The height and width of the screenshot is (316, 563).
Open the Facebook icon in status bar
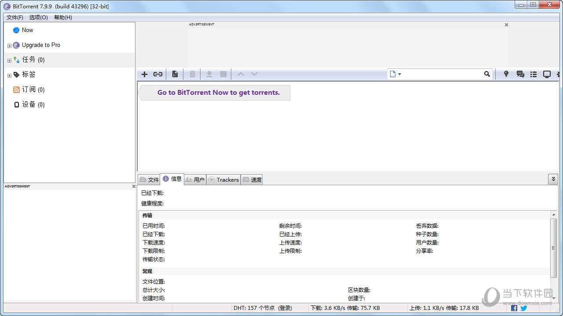click(514, 308)
